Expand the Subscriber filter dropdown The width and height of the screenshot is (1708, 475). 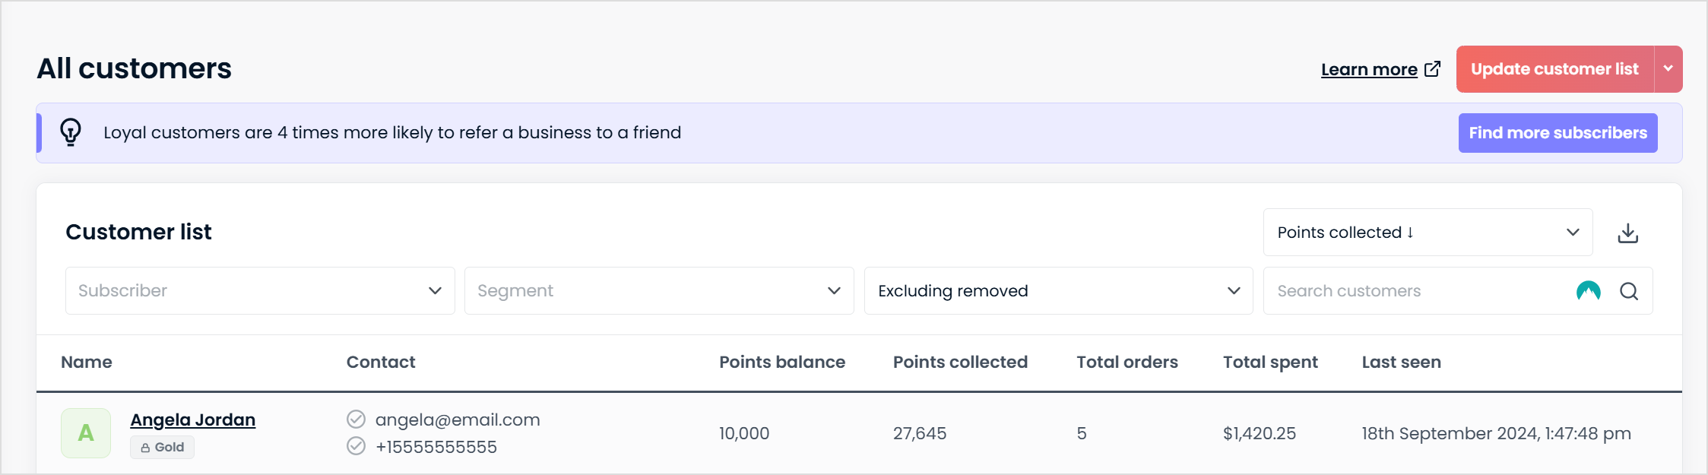pyautogui.click(x=260, y=291)
